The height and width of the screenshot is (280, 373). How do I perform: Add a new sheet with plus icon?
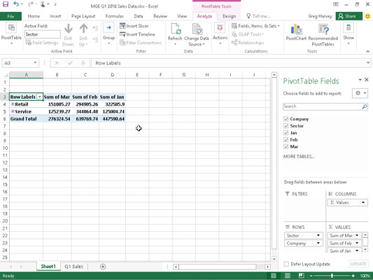(x=103, y=267)
